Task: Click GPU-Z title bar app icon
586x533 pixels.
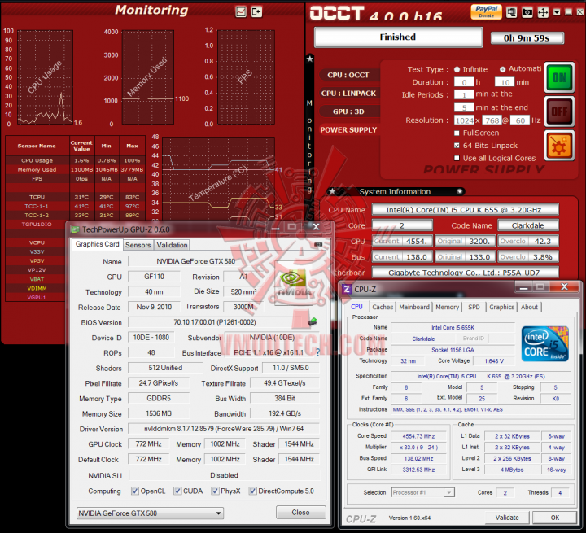Action: (x=75, y=229)
